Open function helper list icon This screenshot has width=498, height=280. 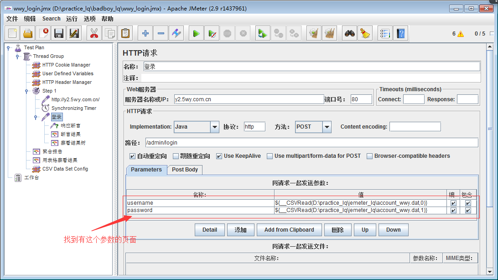(x=384, y=33)
